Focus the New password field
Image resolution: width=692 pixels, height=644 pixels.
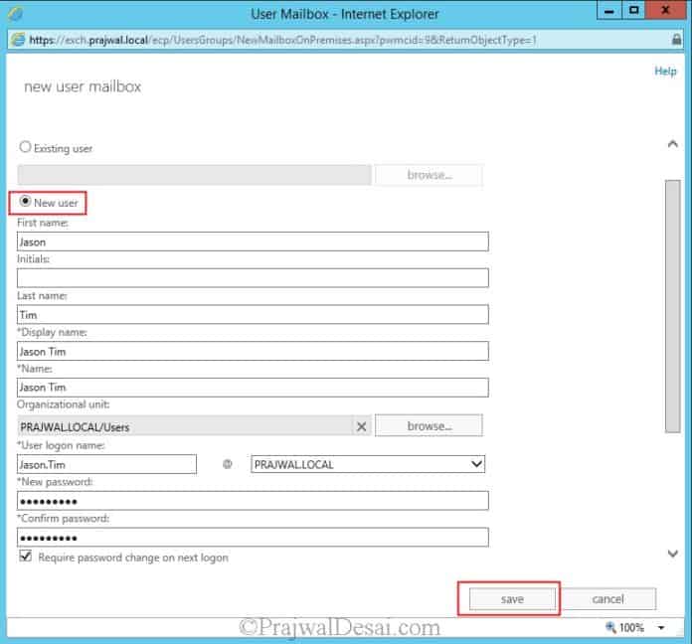coord(253,501)
